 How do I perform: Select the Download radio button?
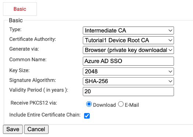[x=89, y=104]
